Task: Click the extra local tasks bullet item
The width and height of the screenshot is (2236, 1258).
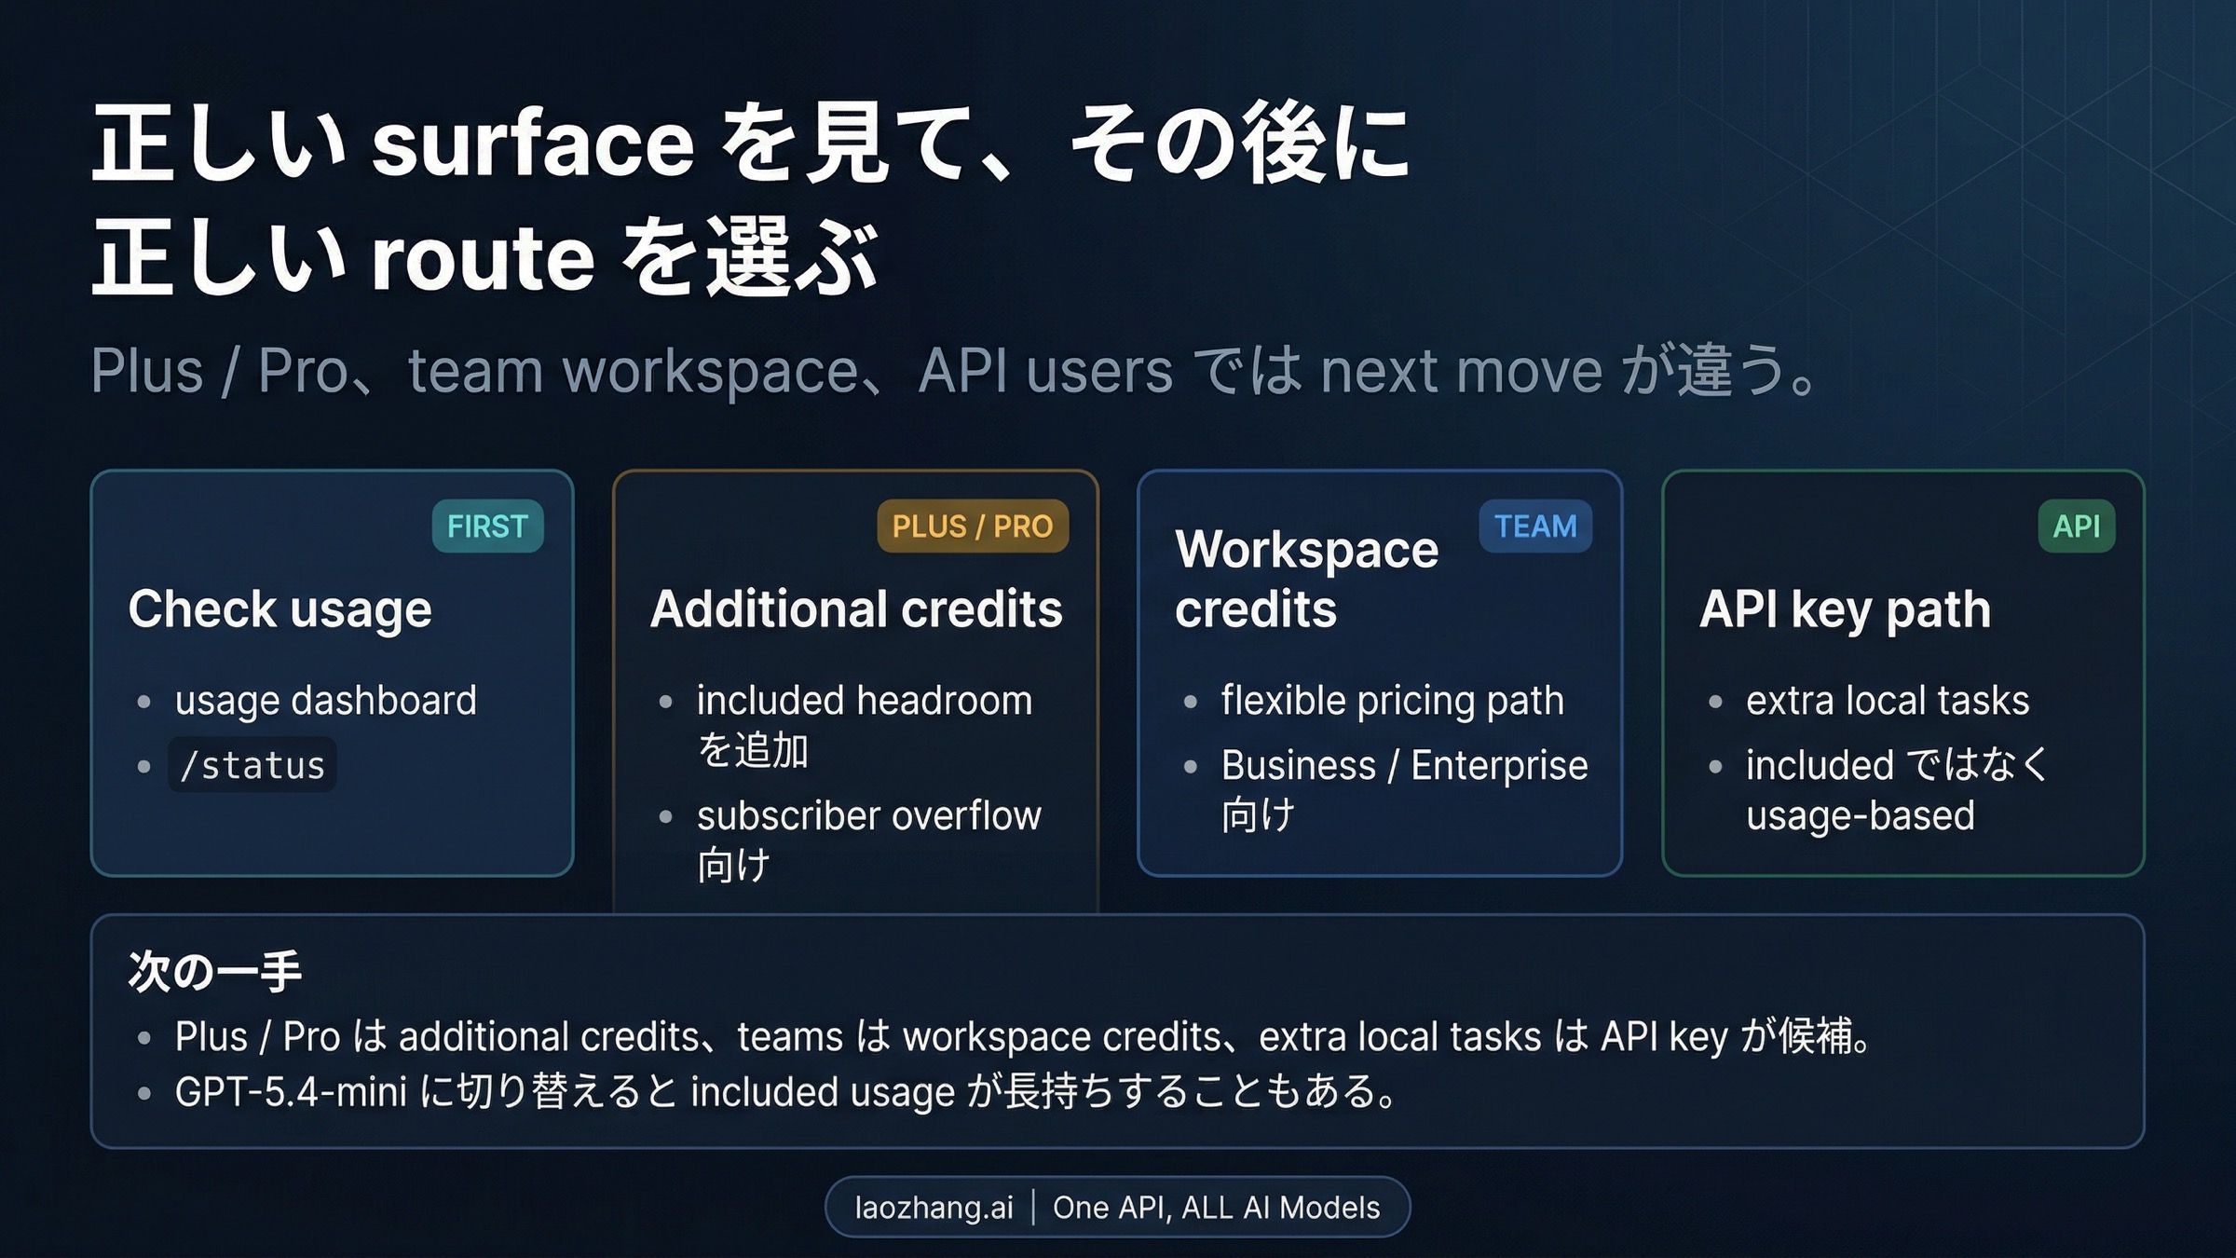Action: [x=1887, y=700]
